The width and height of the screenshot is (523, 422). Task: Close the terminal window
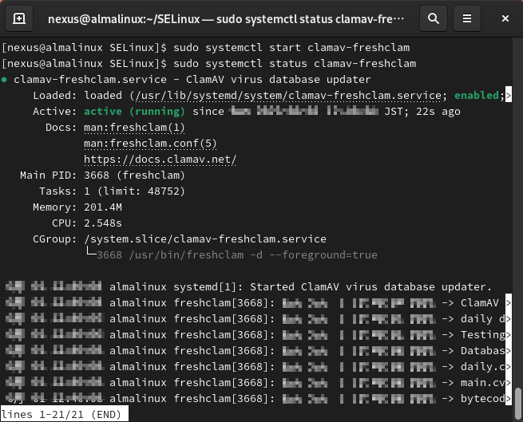(505, 18)
